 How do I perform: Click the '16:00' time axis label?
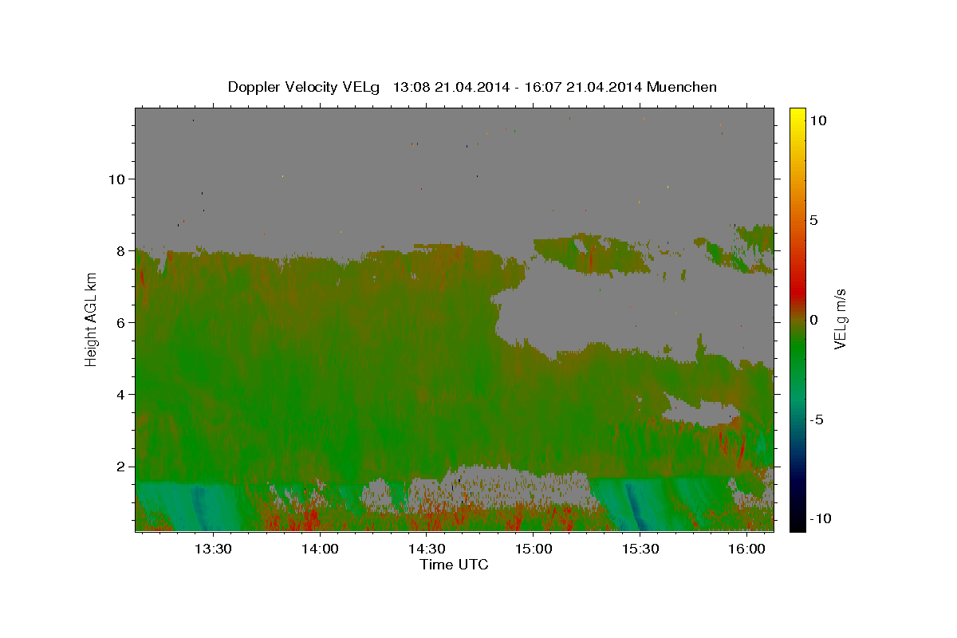point(746,549)
